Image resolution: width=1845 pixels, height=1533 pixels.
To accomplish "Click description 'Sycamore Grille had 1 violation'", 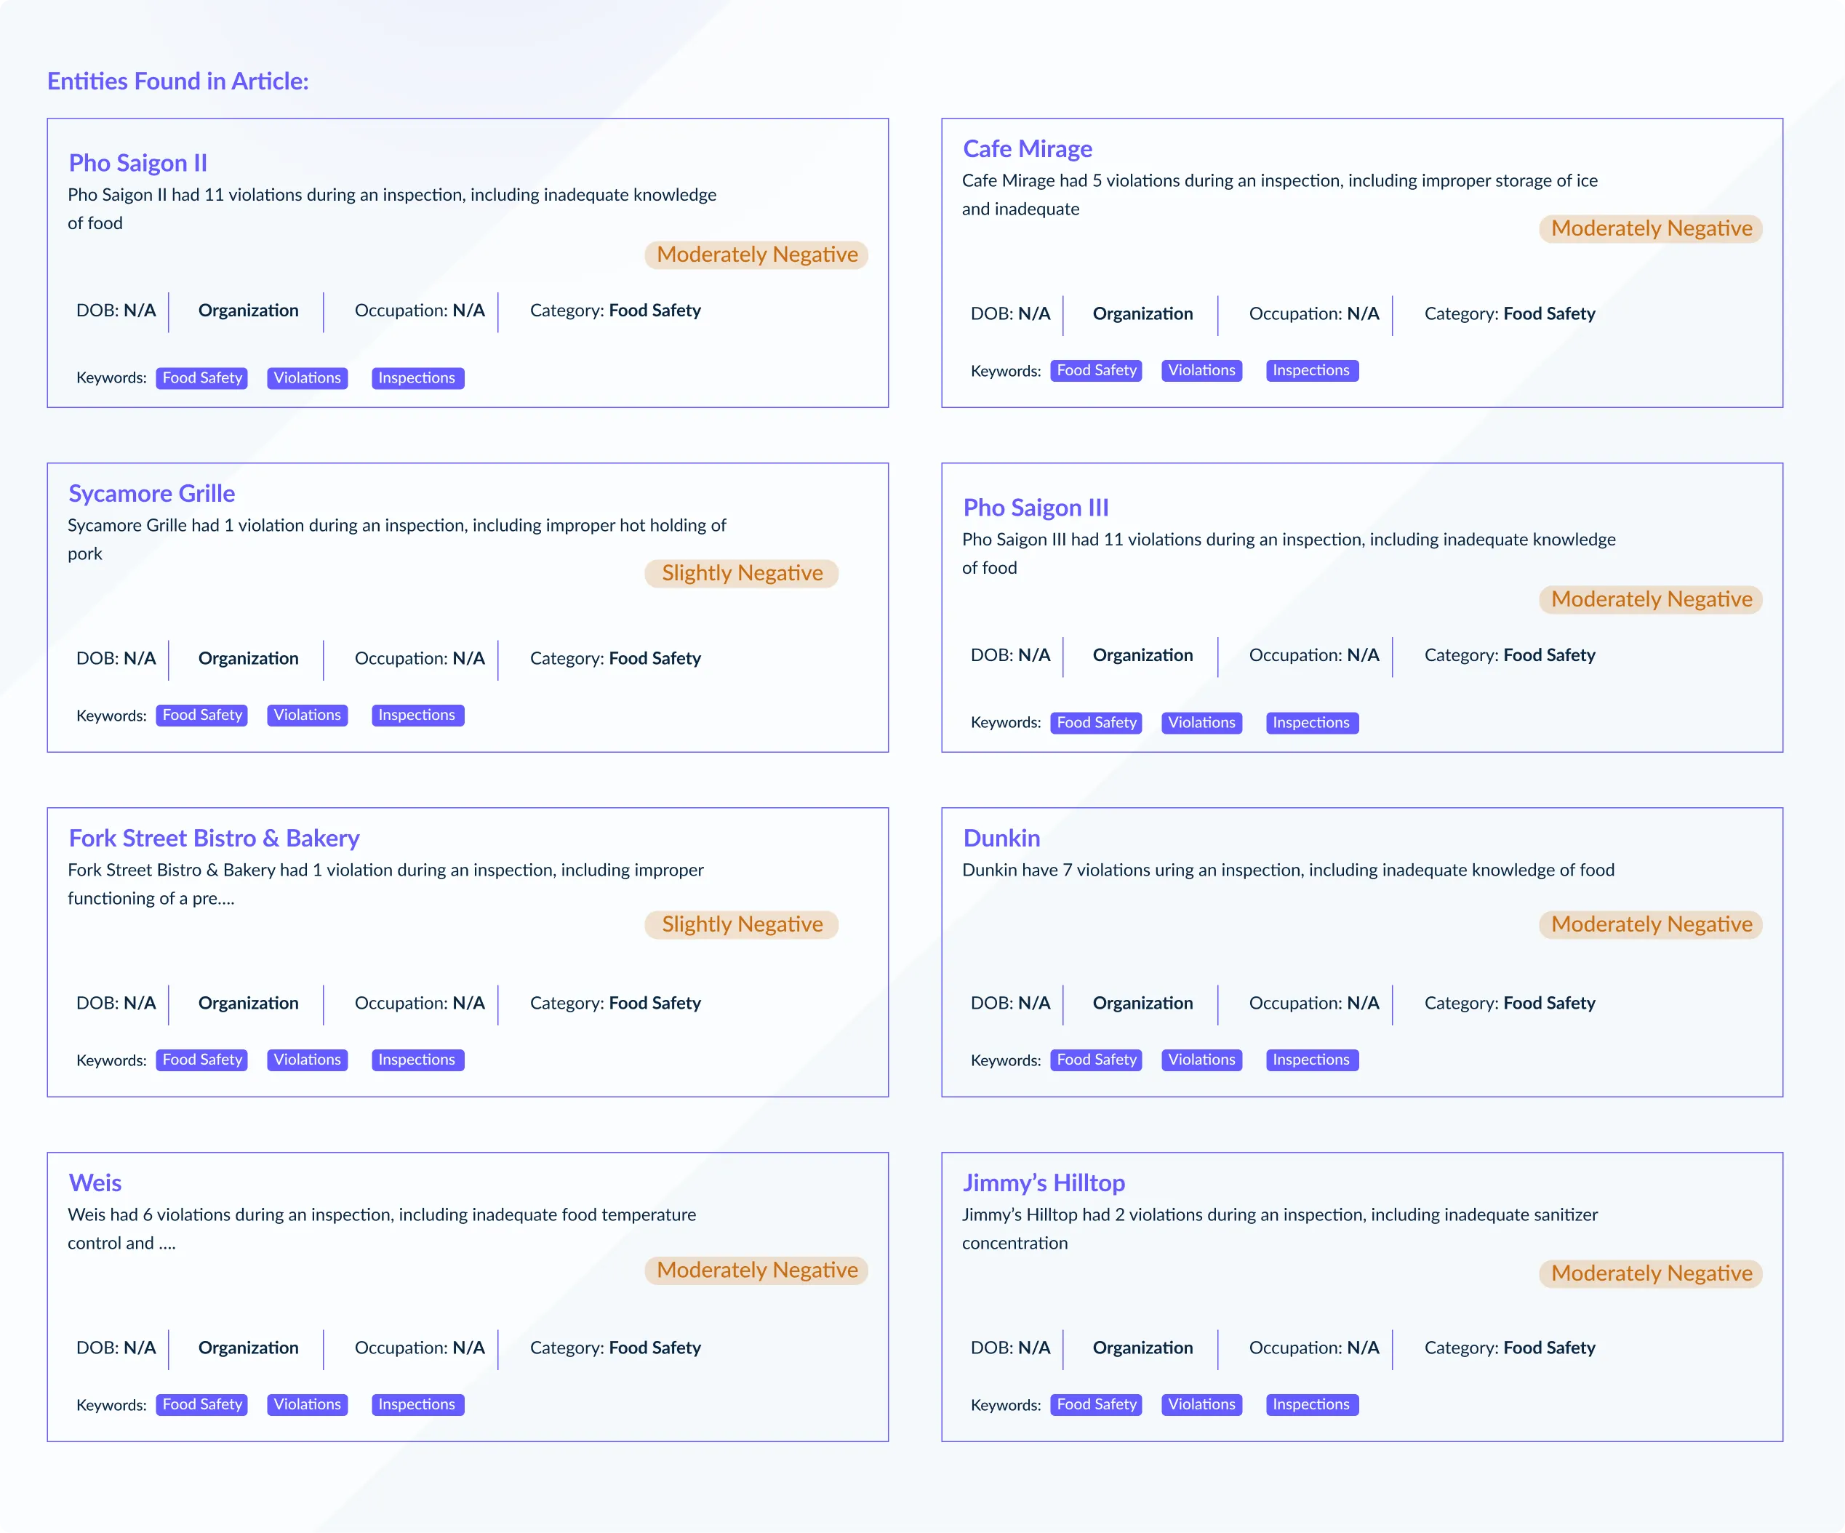I will 396,540.
